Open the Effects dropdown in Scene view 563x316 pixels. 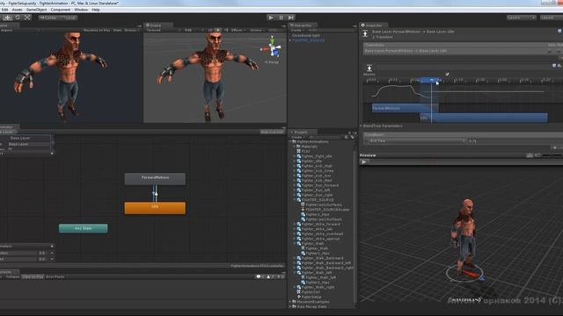(x=238, y=31)
